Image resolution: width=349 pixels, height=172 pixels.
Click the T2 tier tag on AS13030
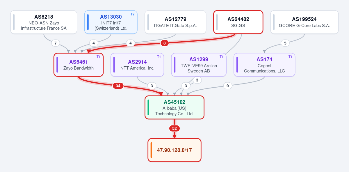tap(133, 14)
